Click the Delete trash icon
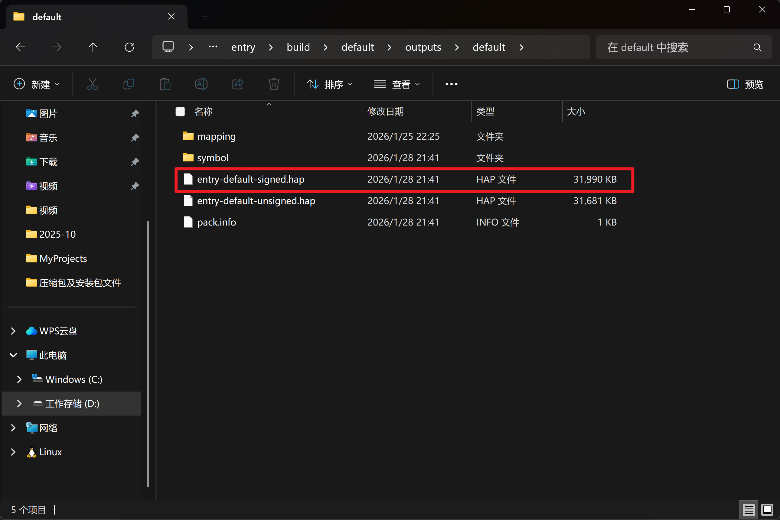 pyautogui.click(x=274, y=84)
